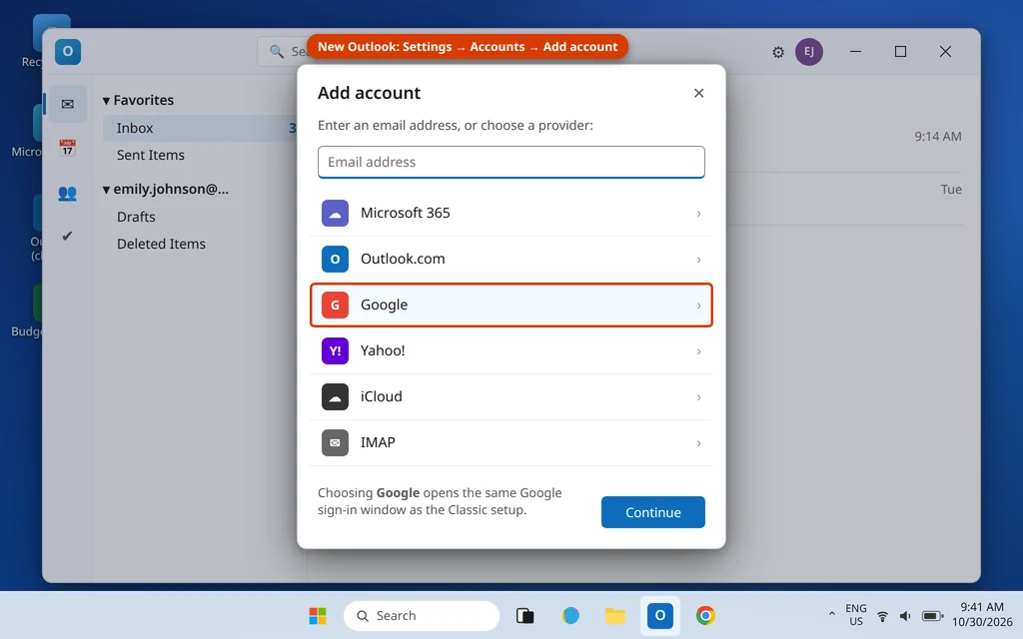Open the Outlook.com row chevron
Image resolution: width=1023 pixels, height=639 pixels.
[698, 260]
